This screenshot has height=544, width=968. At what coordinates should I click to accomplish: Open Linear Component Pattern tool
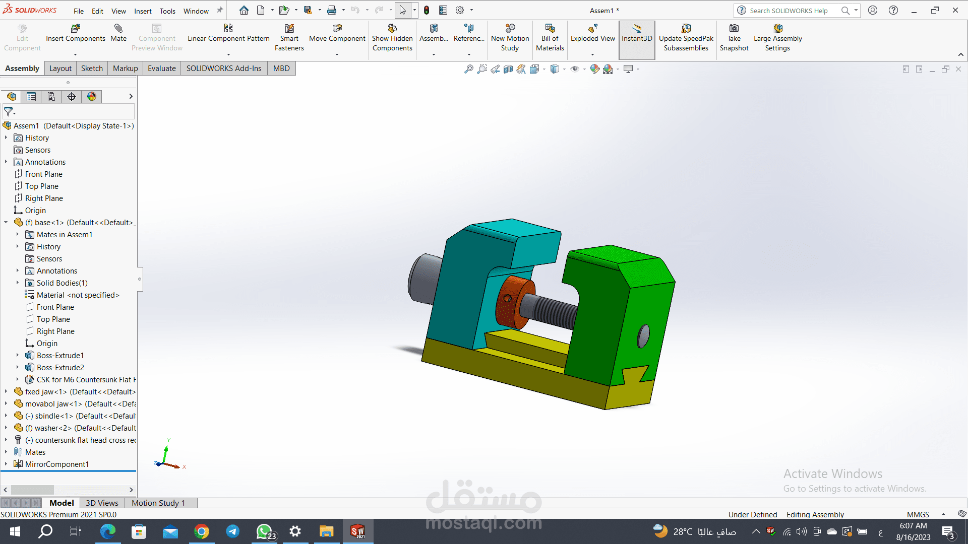click(x=228, y=33)
